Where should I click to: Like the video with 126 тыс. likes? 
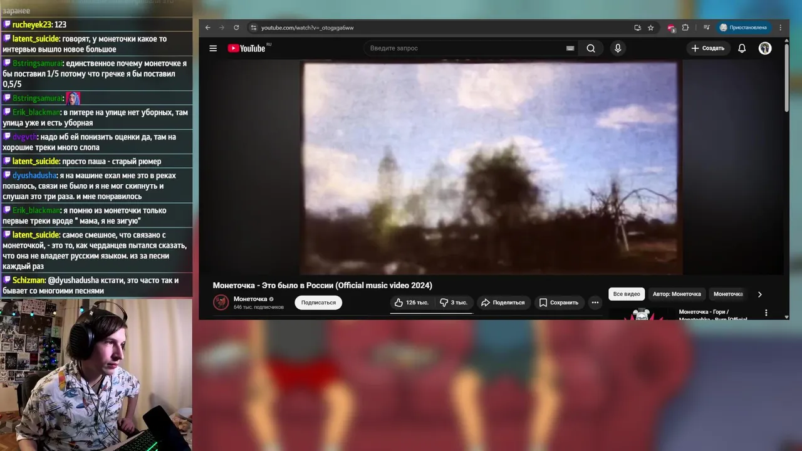click(412, 303)
